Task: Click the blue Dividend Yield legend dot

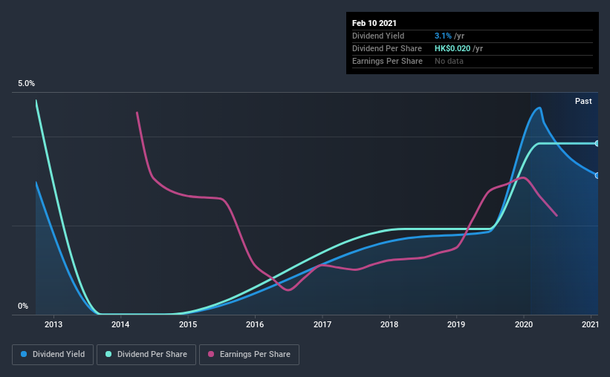Action: 24,354
